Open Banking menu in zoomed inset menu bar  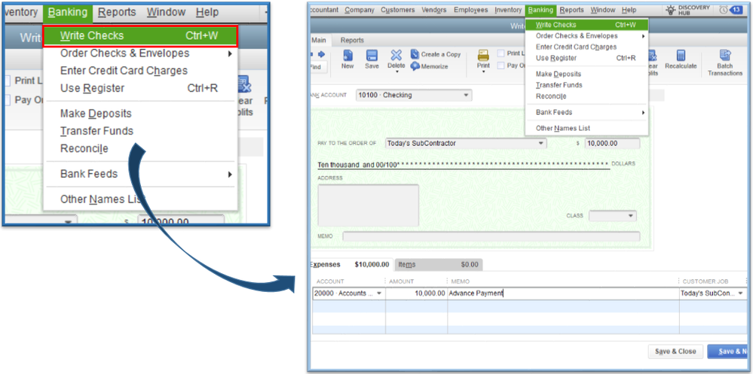click(68, 12)
